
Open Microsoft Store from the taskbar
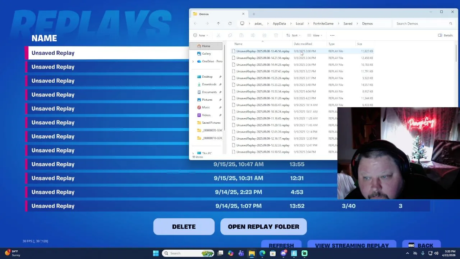point(273,253)
